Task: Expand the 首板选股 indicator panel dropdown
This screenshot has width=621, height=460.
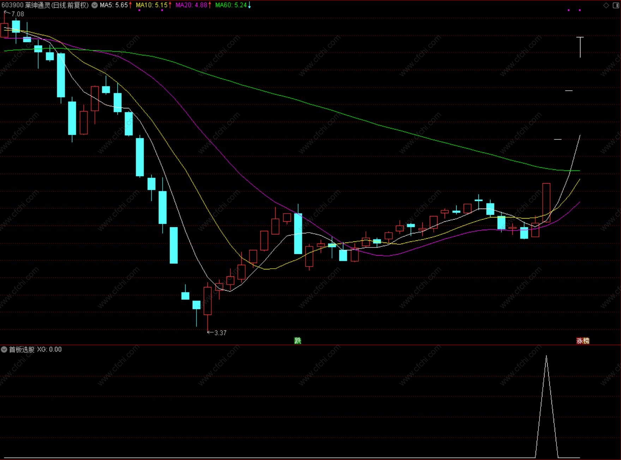Action: [4, 350]
